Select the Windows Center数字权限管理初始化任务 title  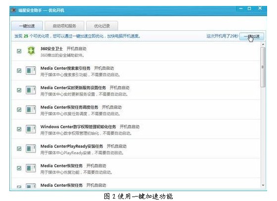tap(78, 127)
